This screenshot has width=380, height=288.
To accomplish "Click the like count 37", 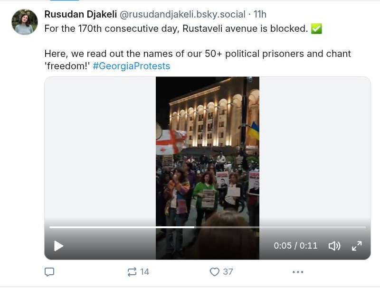I will click(228, 272).
